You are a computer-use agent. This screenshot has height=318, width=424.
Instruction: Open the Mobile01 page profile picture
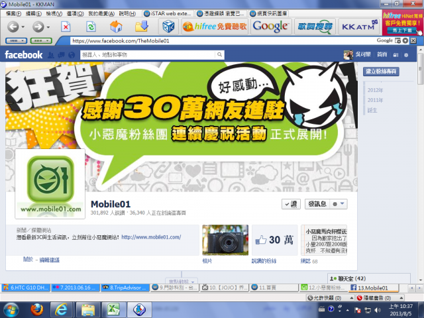pyautogui.click(x=50, y=184)
